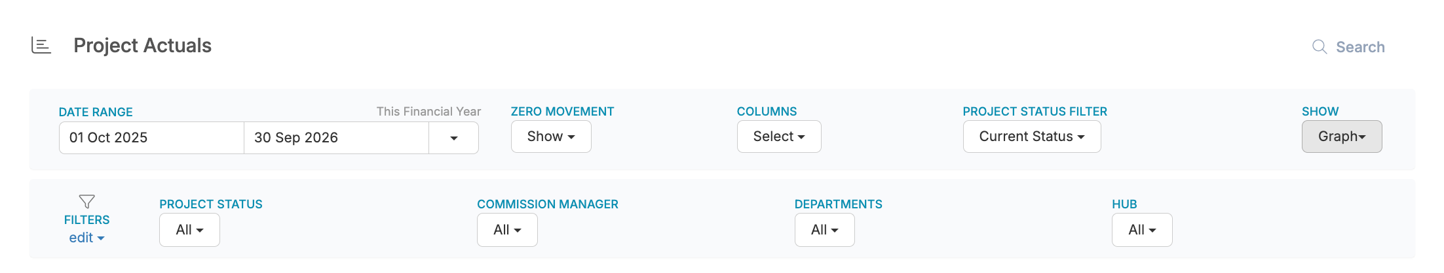Click the Project Actuals page title
Screen dimensions: 1444x273
pyautogui.click(x=142, y=46)
